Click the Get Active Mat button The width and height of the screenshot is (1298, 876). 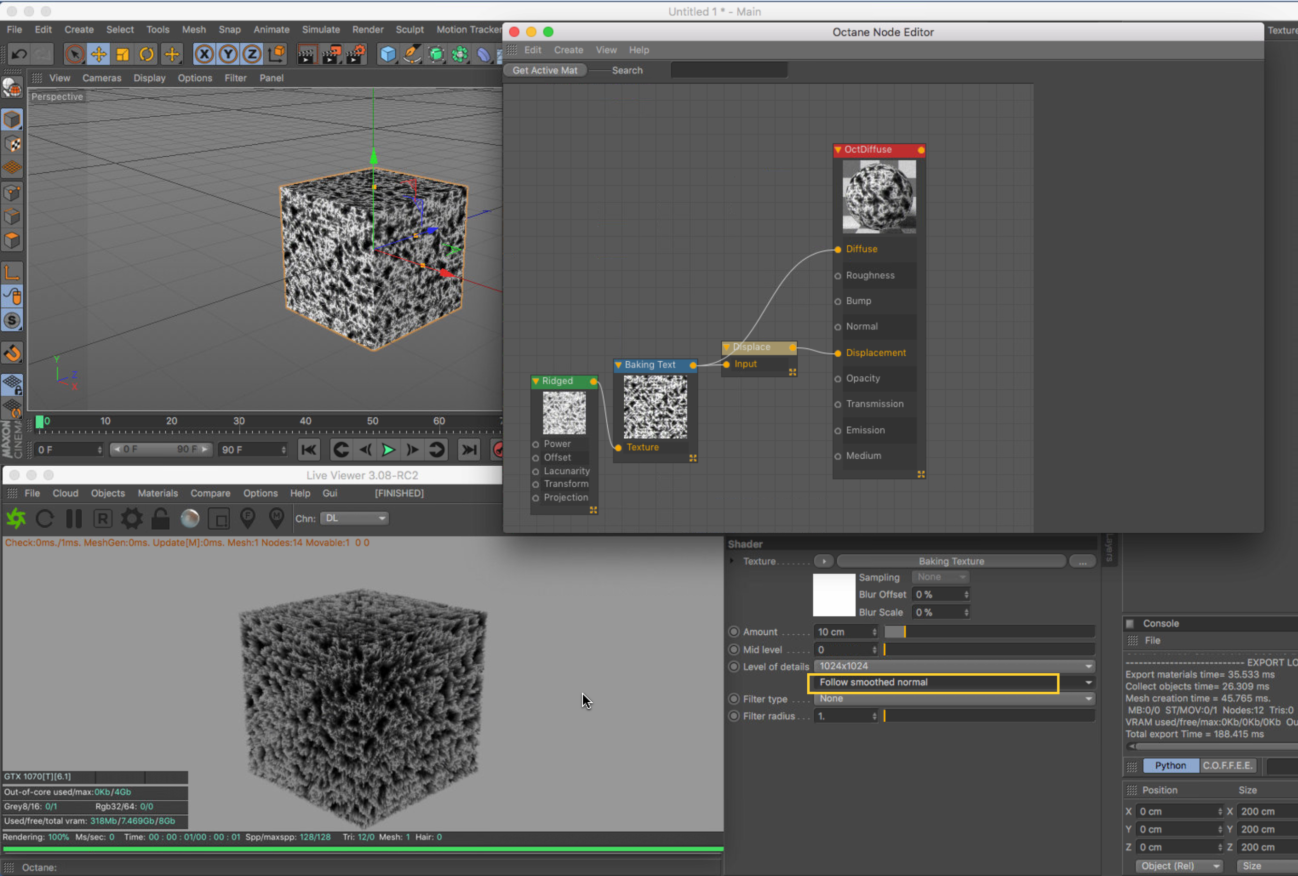[544, 70]
